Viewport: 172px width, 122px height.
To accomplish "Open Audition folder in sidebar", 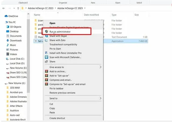I will tap(14, 111).
